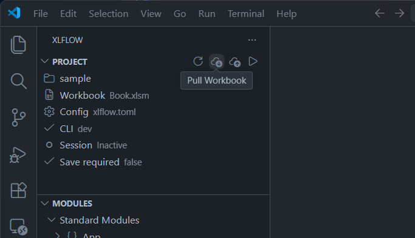
Task: Collapse the Standard Modules tree node
Action: coord(52,220)
